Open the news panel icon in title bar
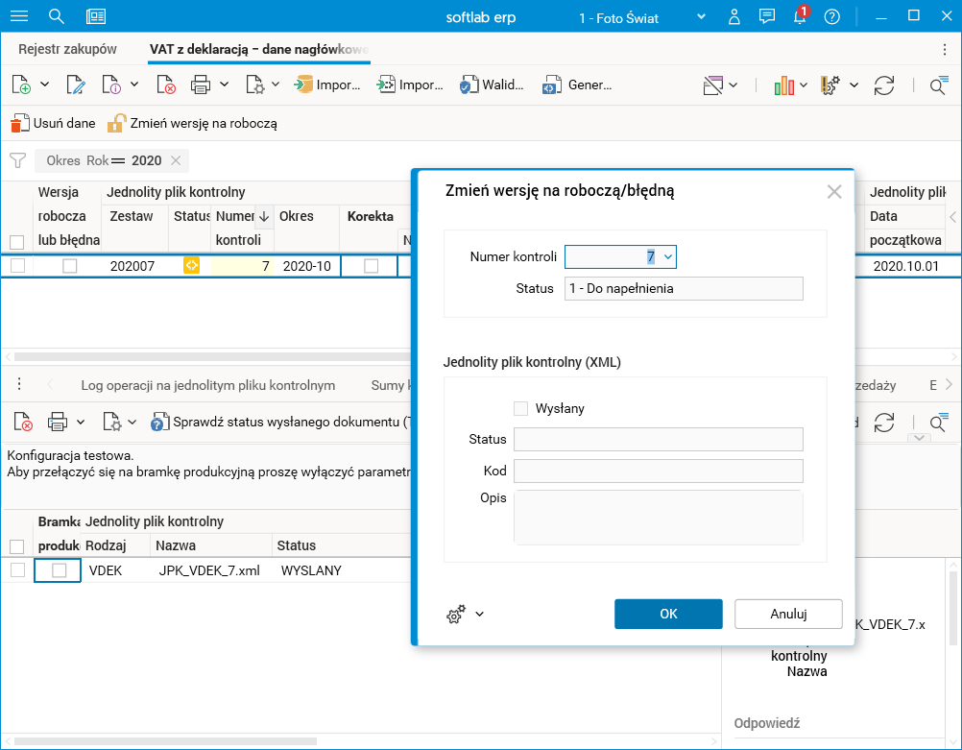 96,16
